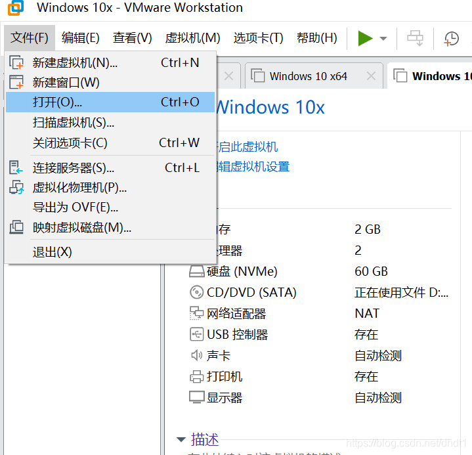Open the 编辑(E) menu
This screenshot has height=455, width=472.
pyautogui.click(x=81, y=38)
